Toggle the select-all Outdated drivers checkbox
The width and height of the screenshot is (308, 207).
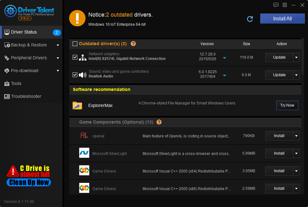pyautogui.click(x=75, y=44)
